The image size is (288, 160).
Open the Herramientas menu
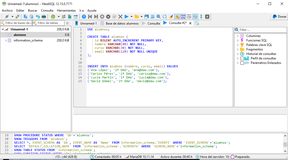tap(66, 11)
